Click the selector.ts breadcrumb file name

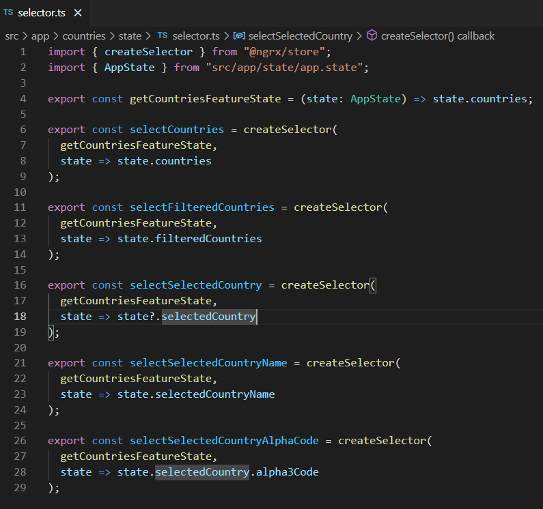(195, 35)
